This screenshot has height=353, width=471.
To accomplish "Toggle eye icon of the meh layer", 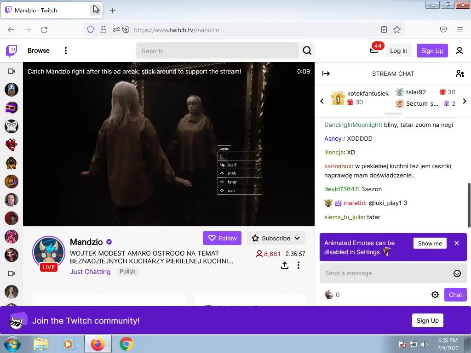I will (x=222, y=173).
